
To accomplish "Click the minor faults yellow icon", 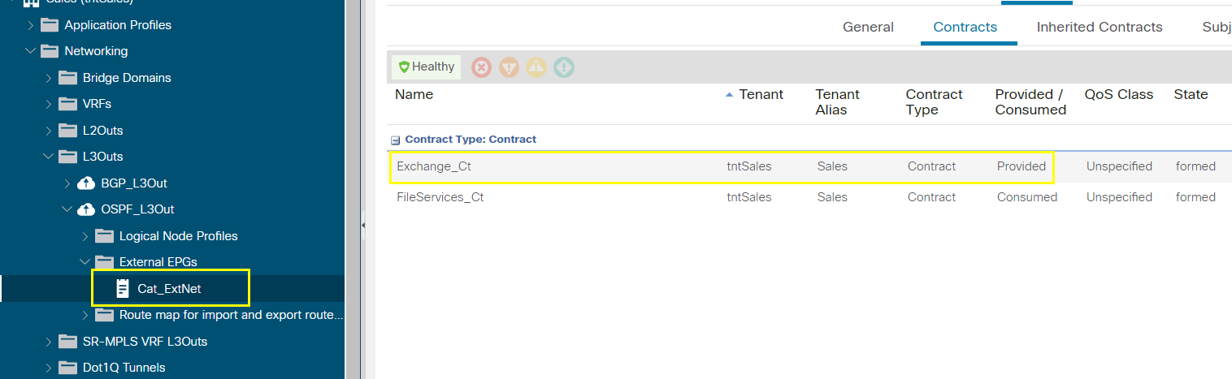I will [536, 67].
